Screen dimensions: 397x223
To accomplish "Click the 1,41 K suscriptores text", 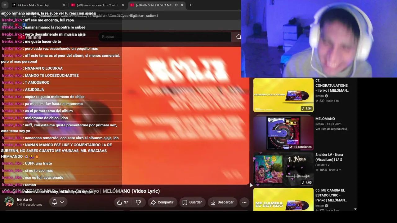I will pyautogui.click(x=29, y=205).
